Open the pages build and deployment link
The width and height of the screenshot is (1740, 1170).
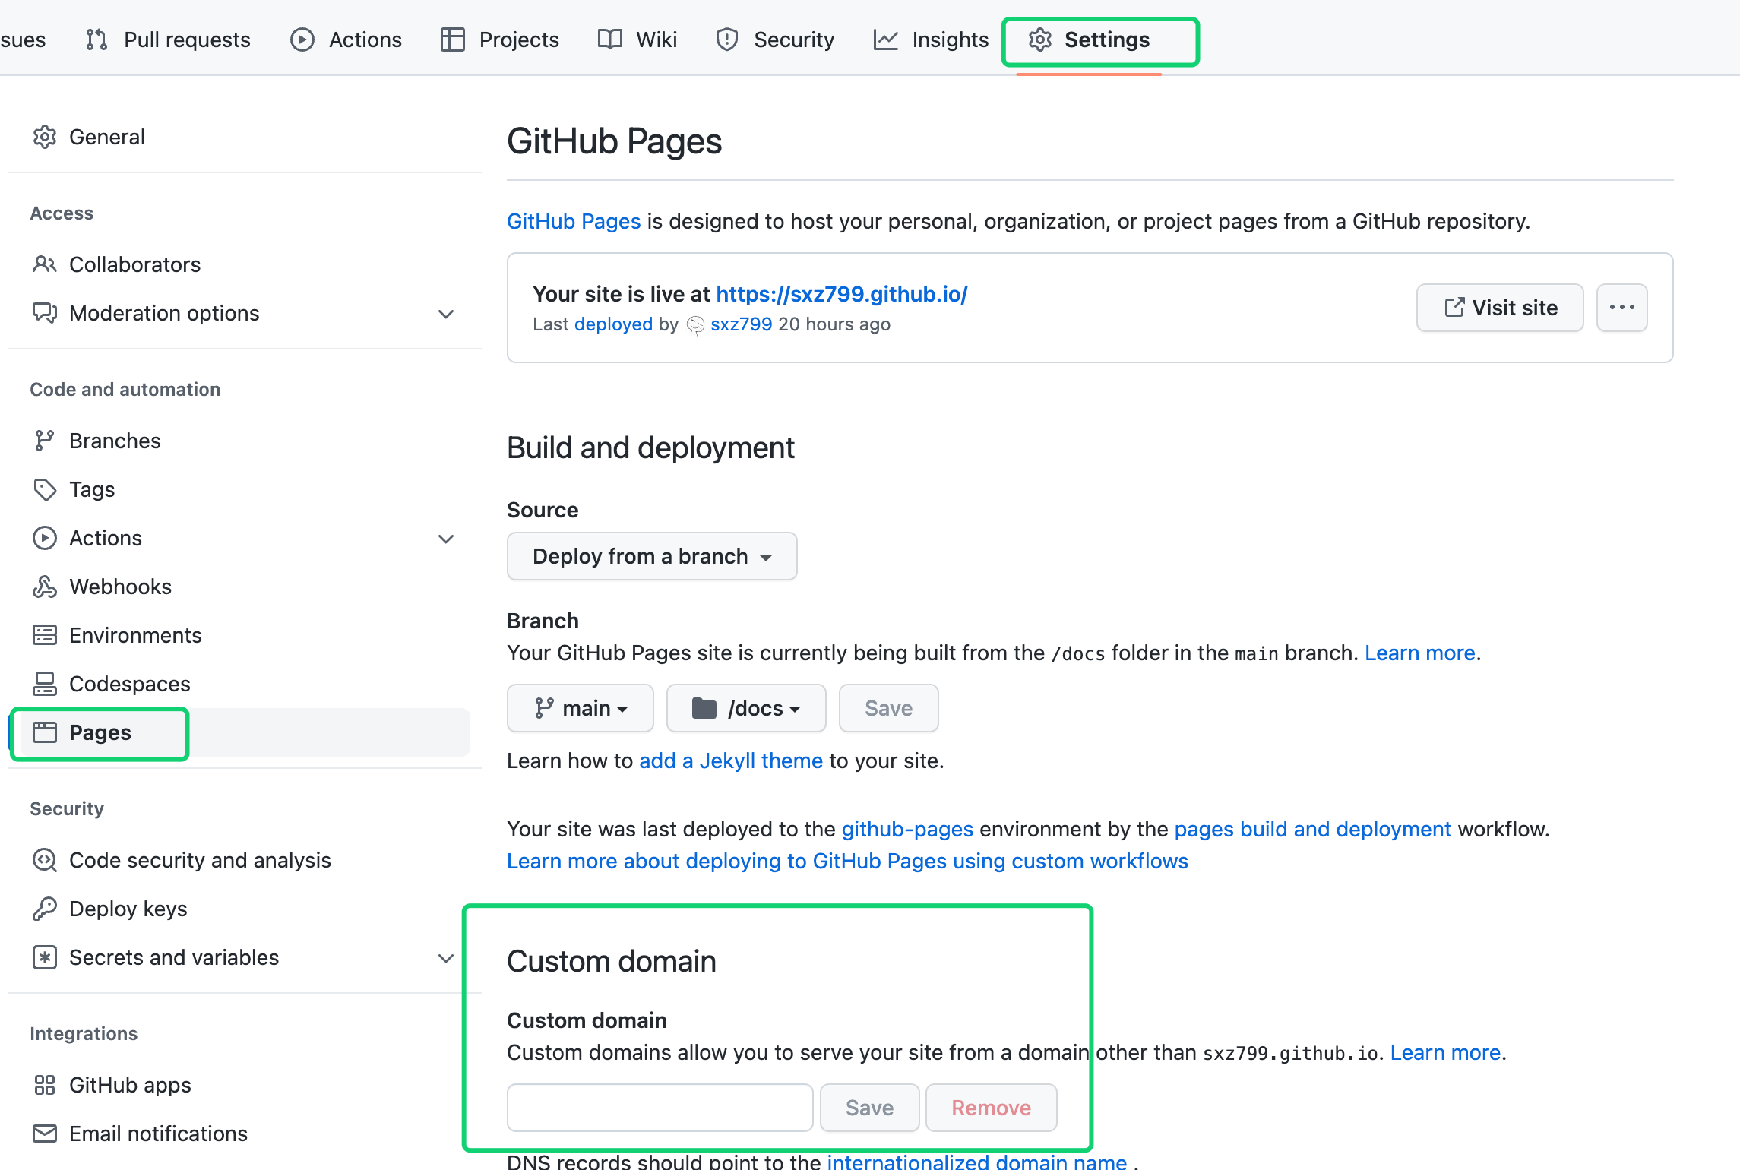pos(1313,829)
